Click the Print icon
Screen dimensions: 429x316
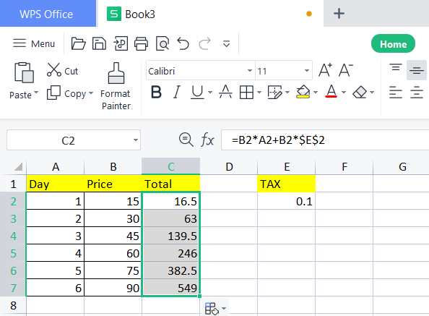141,43
